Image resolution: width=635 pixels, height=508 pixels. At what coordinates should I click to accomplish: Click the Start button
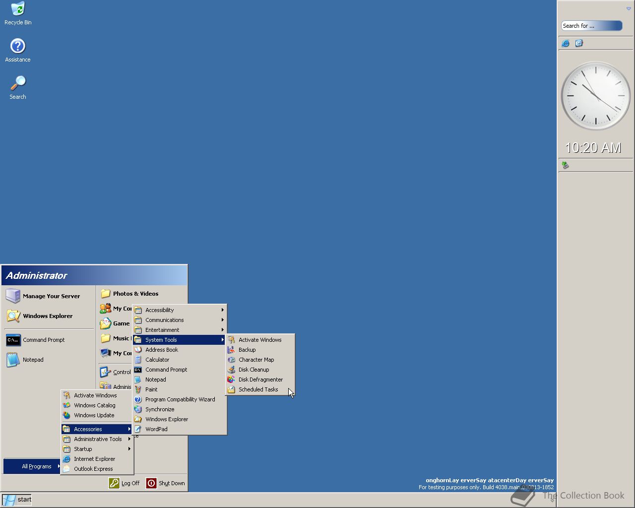[17, 500]
